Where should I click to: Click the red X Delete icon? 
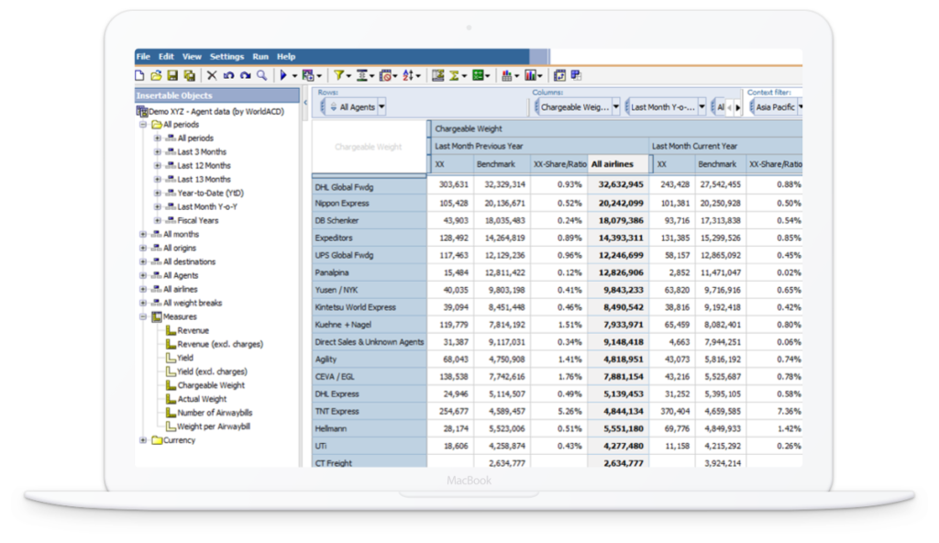point(212,75)
